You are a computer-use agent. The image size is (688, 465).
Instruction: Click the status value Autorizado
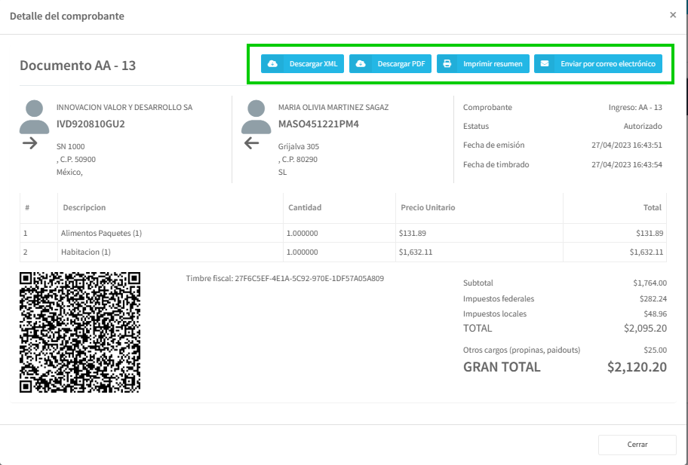point(643,126)
